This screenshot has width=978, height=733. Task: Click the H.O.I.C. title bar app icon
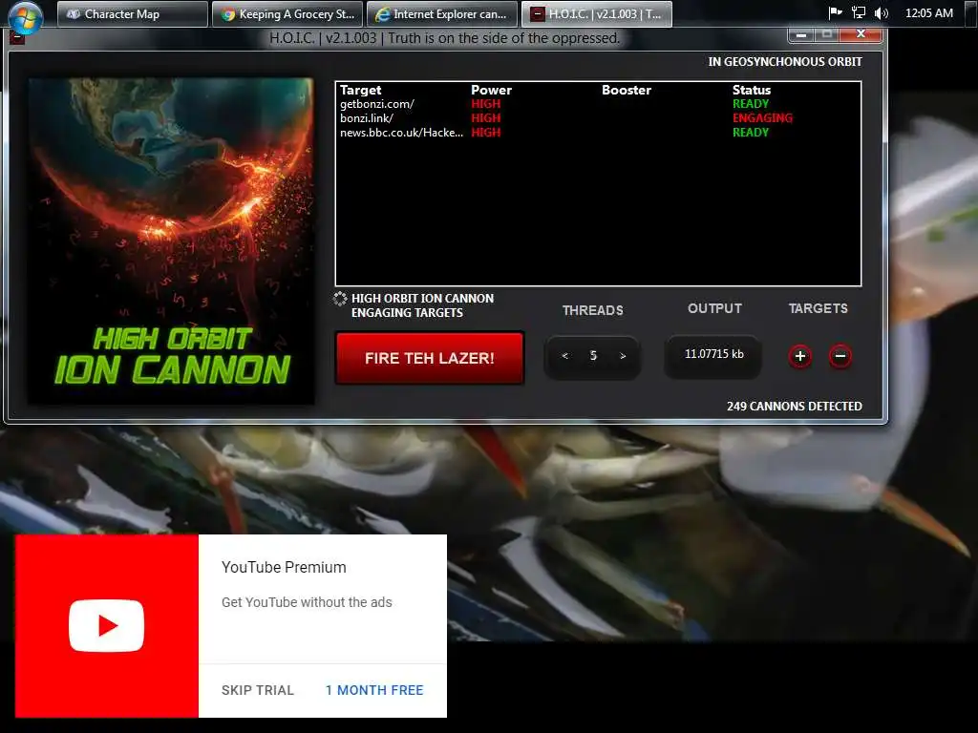pyautogui.click(x=18, y=37)
